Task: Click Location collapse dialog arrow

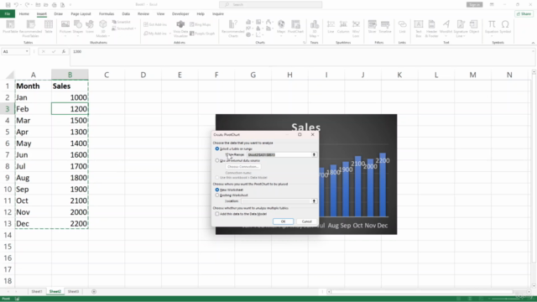Action: (x=314, y=201)
